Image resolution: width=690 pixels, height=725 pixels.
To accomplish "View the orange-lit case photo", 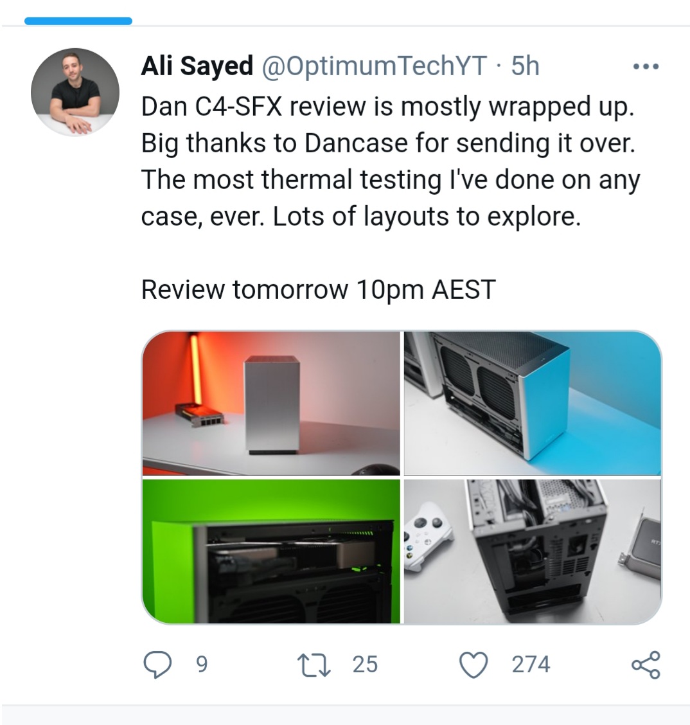I will click(x=271, y=403).
